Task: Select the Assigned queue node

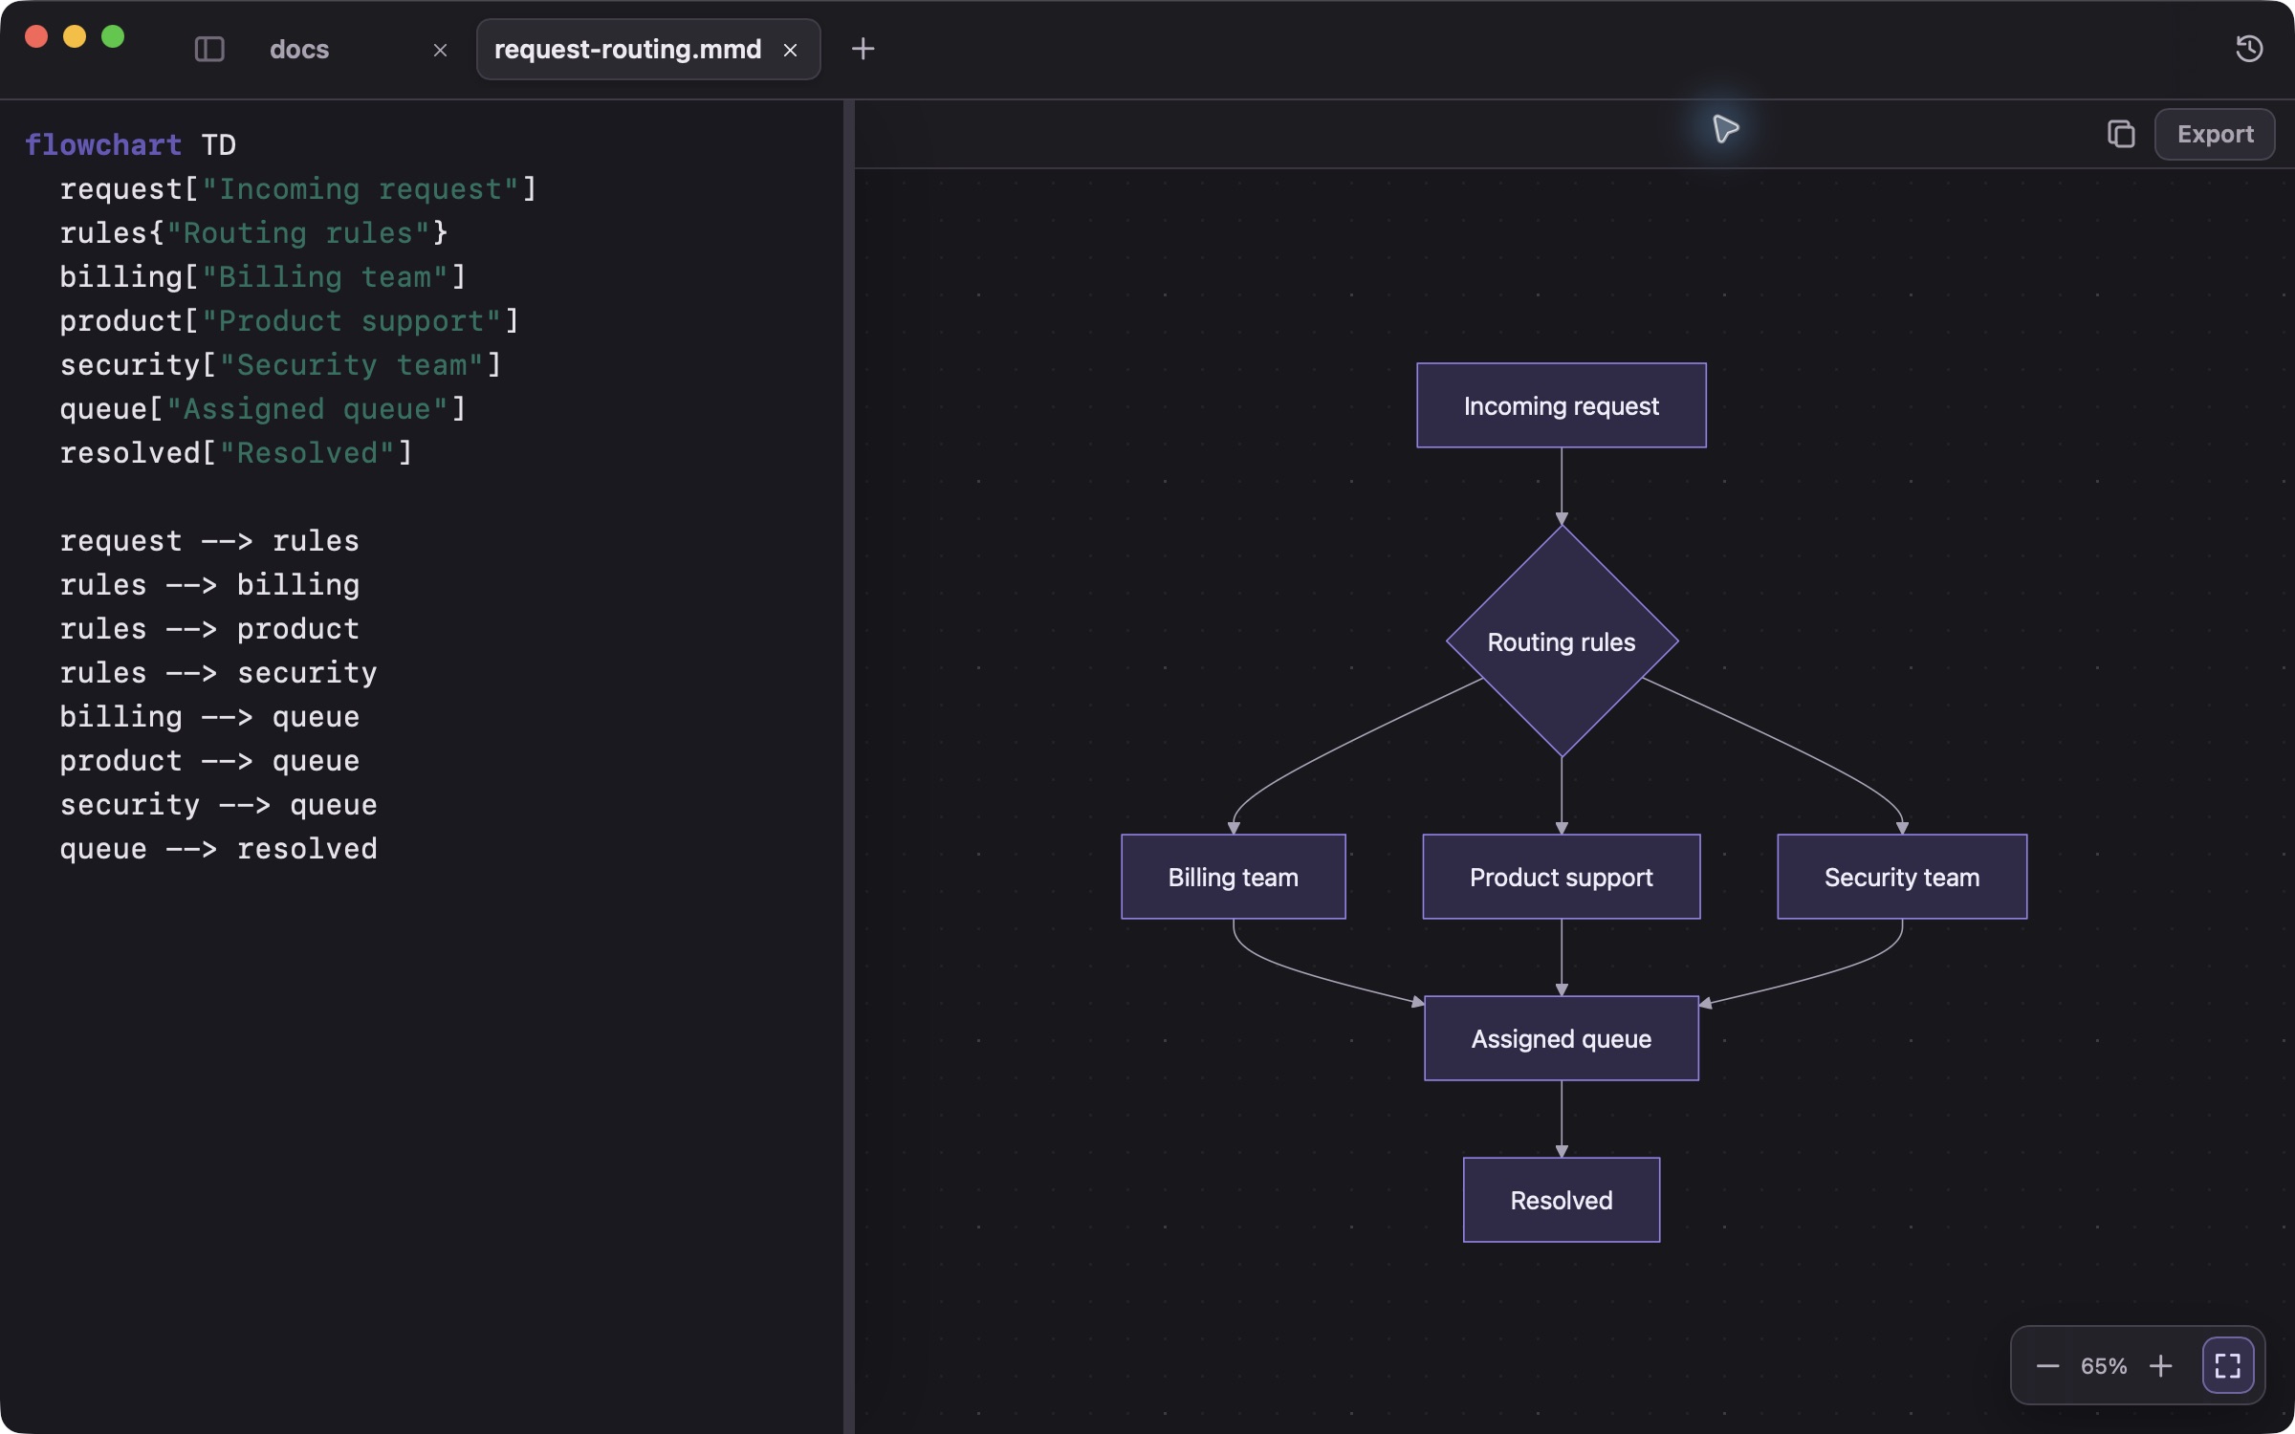Action: (1561, 1038)
